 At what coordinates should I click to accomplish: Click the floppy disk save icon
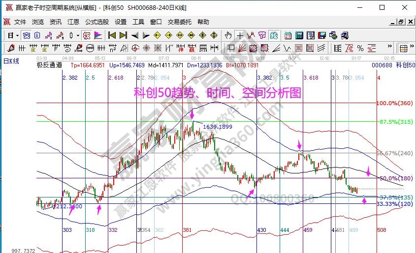coord(321,35)
